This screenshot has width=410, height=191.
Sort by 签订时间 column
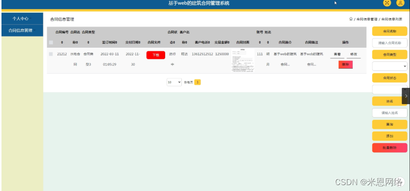tap(109, 42)
